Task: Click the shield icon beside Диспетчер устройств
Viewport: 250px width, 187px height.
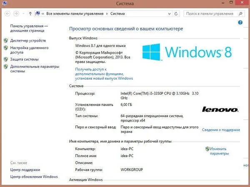Action: [x=6, y=41]
